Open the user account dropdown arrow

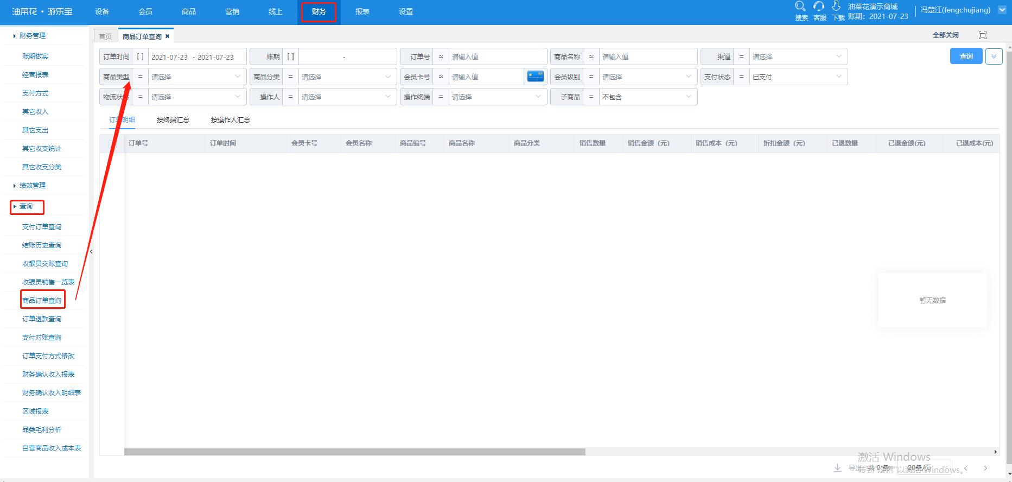(1002, 10)
